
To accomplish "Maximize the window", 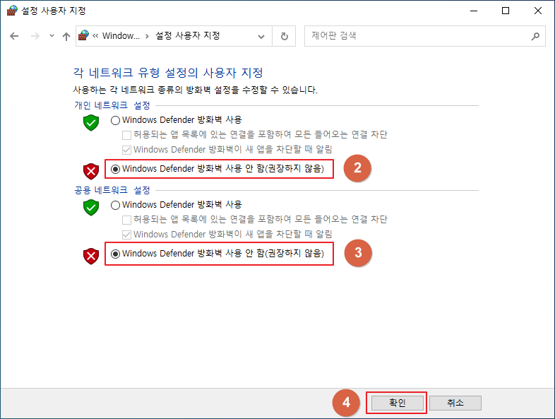I will point(506,11).
